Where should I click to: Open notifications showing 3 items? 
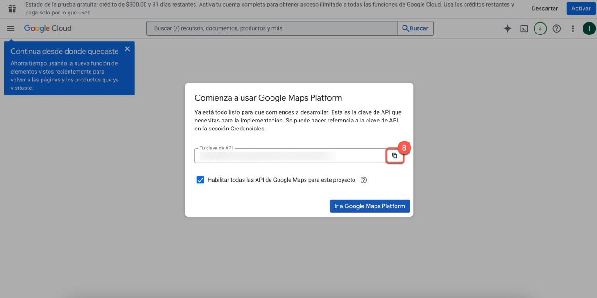pyautogui.click(x=540, y=28)
